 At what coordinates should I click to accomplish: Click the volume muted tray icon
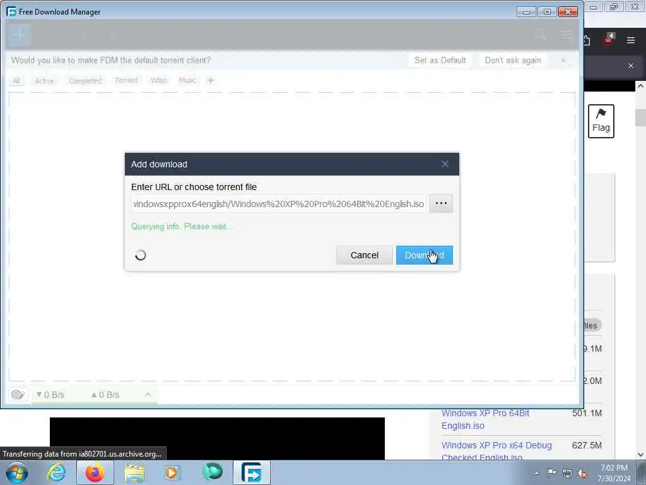point(582,474)
